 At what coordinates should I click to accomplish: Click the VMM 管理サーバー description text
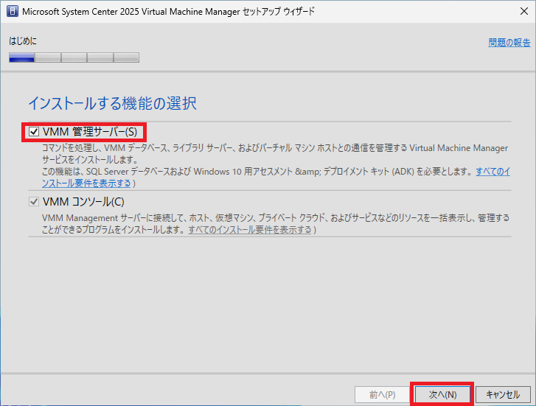click(x=276, y=165)
